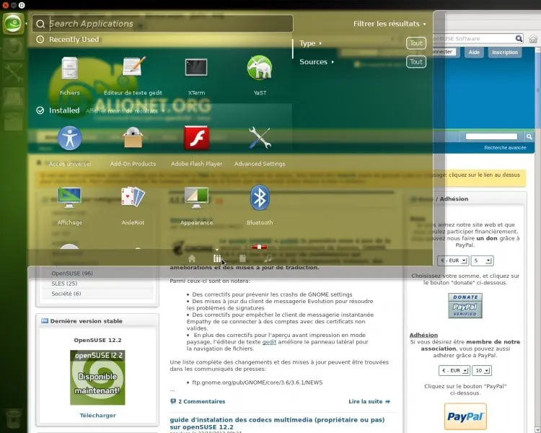This screenshot has height=433, width=541.
Task: Open SLES (25) category
Action: (64, 283)
